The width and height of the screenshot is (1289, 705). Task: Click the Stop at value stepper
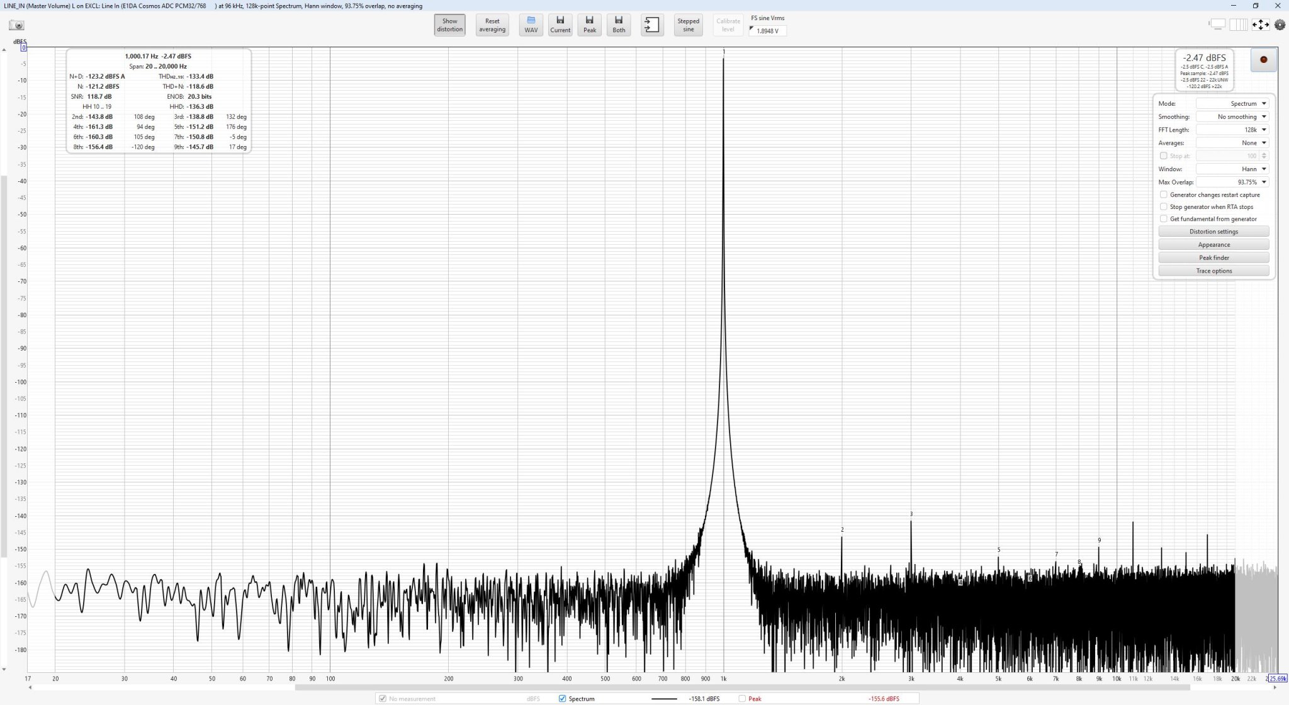(1264, 155)
